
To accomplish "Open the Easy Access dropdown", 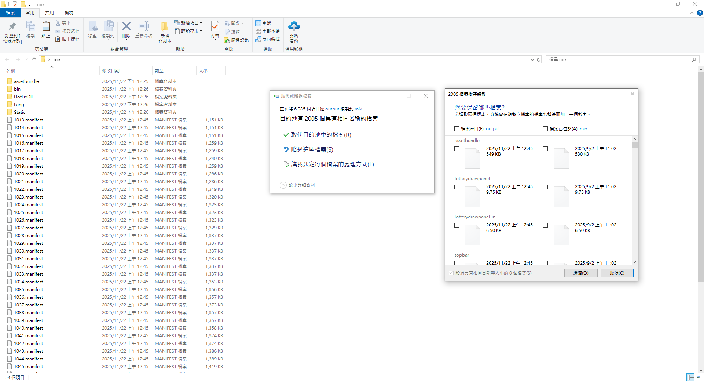I will 188,31.
